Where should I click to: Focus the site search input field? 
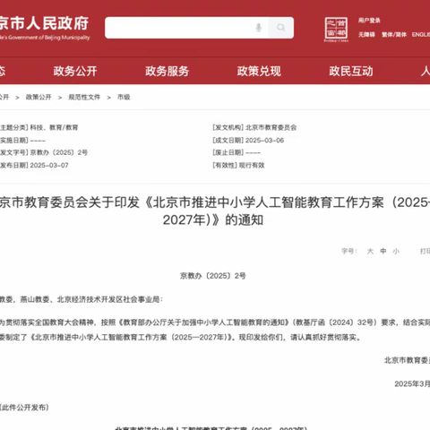(x=186, y=28)
